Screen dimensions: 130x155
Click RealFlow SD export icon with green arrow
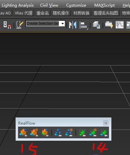point(45,133)
